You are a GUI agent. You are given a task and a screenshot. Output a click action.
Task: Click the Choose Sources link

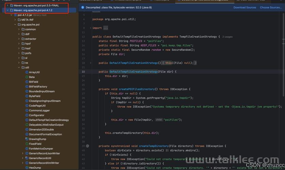click(271, 7)
